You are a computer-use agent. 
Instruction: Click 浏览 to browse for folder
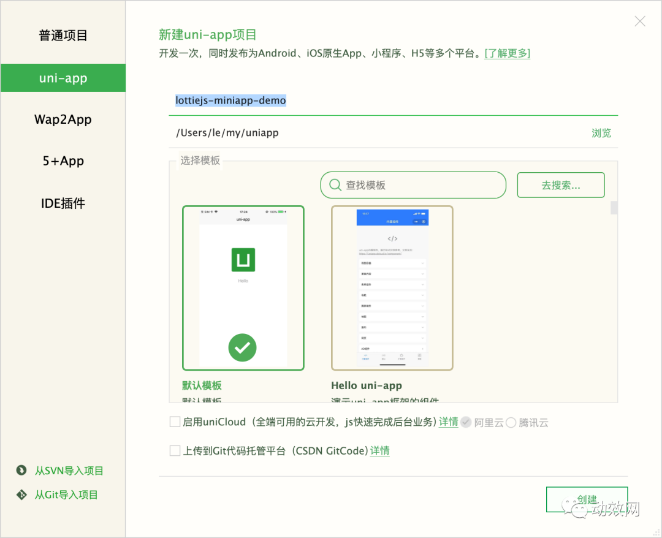tap(601, 133)
